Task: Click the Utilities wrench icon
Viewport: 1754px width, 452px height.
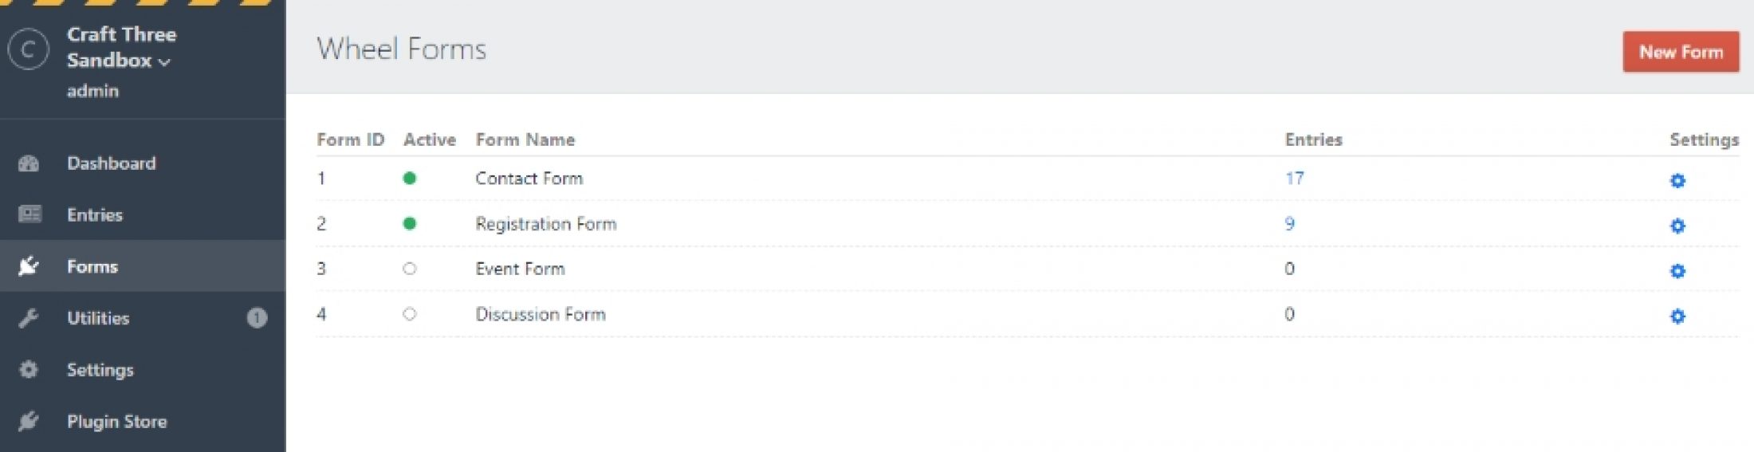Action: point(29,318)
